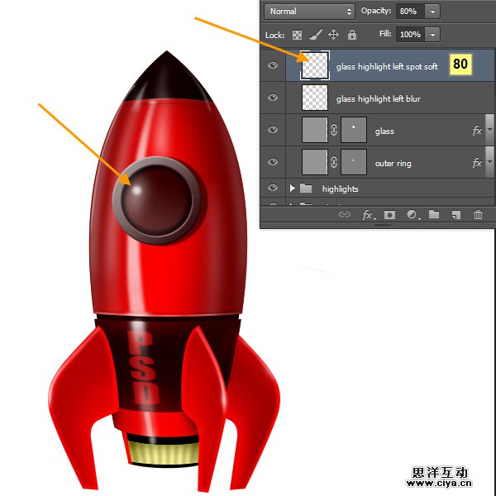Toggle mask link on glass layer
The width and height of the screenshot is (496, 496).
coord(334,130)
